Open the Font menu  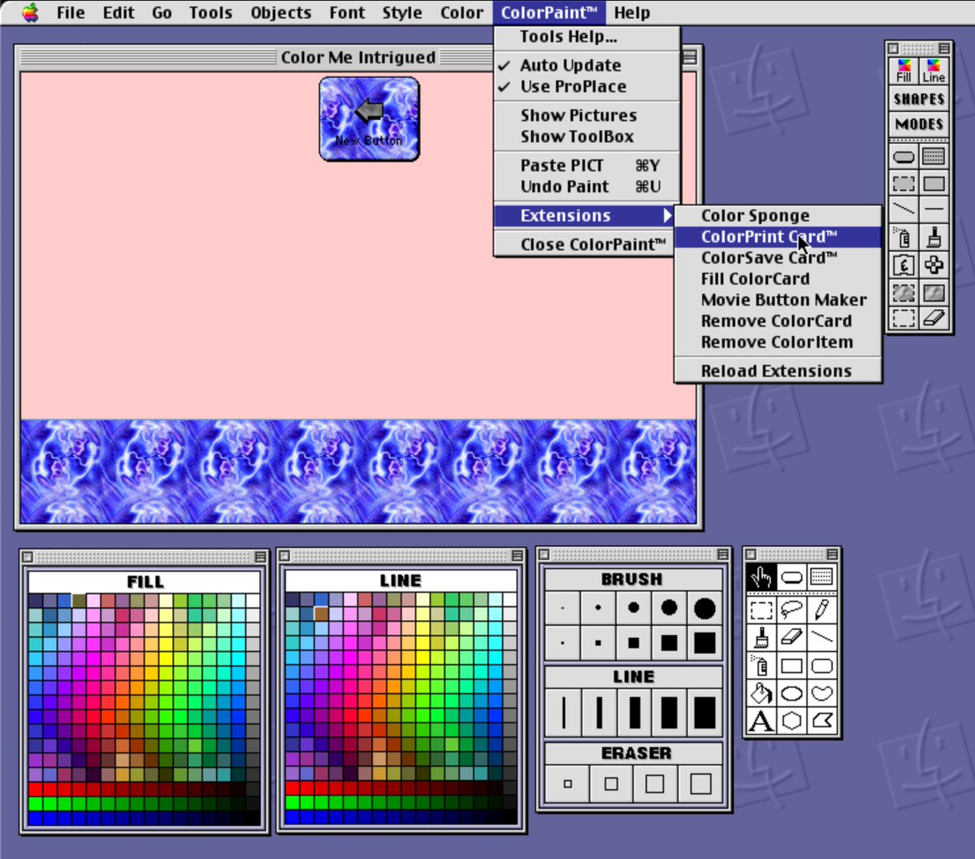pos(347,12)
